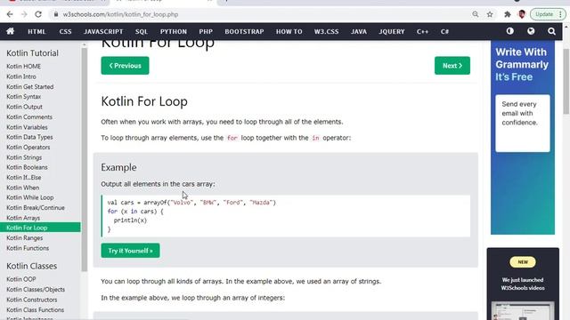Open Kotlin Class Functions in sidebar
Image resolution: width=570 pixels, height=320 pixels.
(x=36, y=310)
